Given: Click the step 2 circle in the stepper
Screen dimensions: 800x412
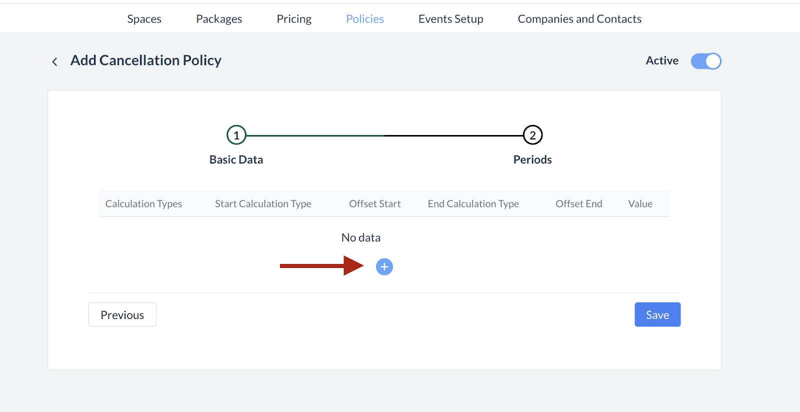Looking at the screenshot, I should [532, 135].
